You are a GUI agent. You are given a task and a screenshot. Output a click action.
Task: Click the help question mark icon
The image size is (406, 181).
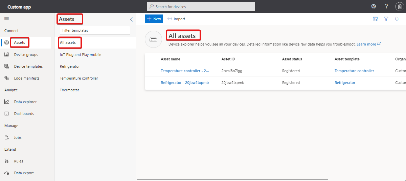tap(386, 6)
